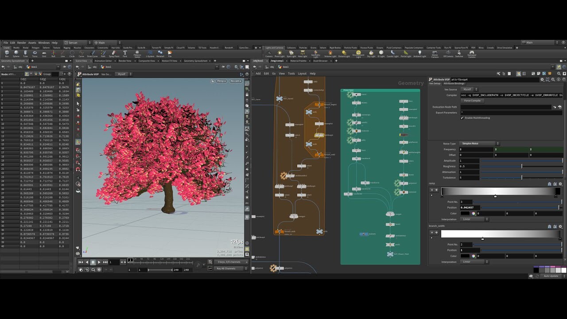Open the Vex Source Myself dropdown
567x319 pixels.
468,89
